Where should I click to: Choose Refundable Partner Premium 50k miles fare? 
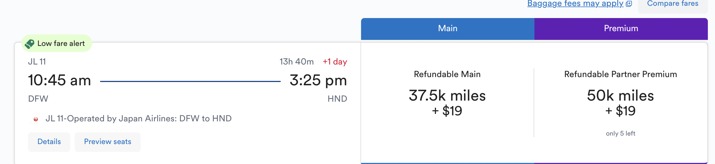coord(621,102)
